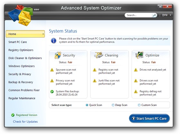The image size is (180, 134).
Task: Click the ASO cubes logo
Action: click(x=20, y=15)
